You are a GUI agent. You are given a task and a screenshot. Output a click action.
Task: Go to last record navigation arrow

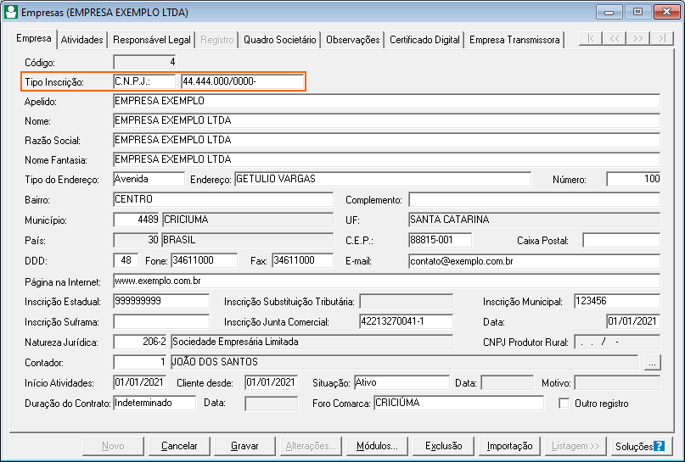point(661,39)
